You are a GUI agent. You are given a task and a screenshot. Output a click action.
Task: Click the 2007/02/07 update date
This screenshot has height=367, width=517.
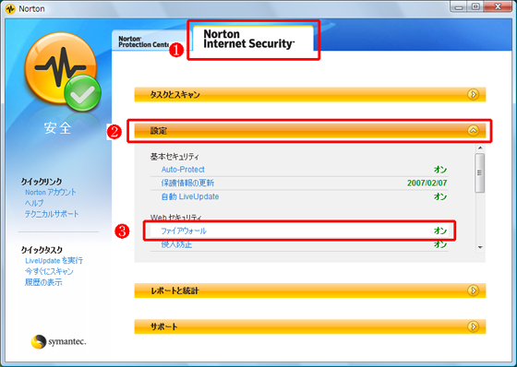coord(427,183)
